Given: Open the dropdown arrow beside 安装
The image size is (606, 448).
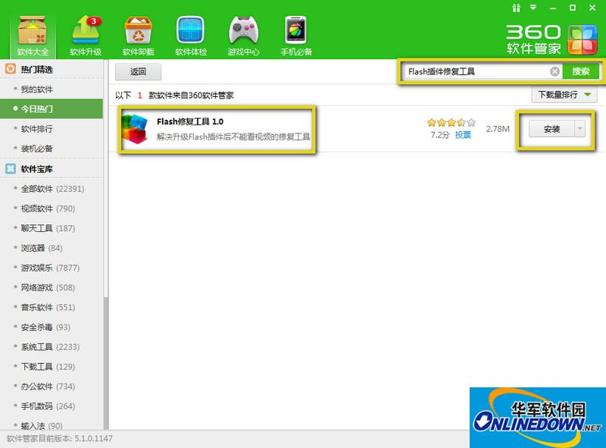Looking at the screenshot, I should [x=580, y=129].
